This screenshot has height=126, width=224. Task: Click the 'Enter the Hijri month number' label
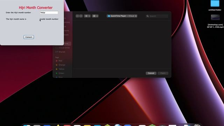pyautogui.click(x=19, y=13)
